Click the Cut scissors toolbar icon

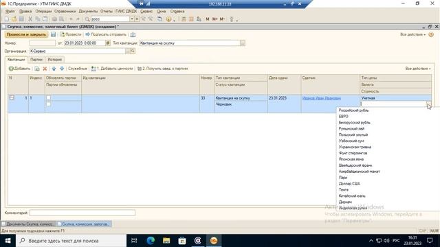pos(30,19)
